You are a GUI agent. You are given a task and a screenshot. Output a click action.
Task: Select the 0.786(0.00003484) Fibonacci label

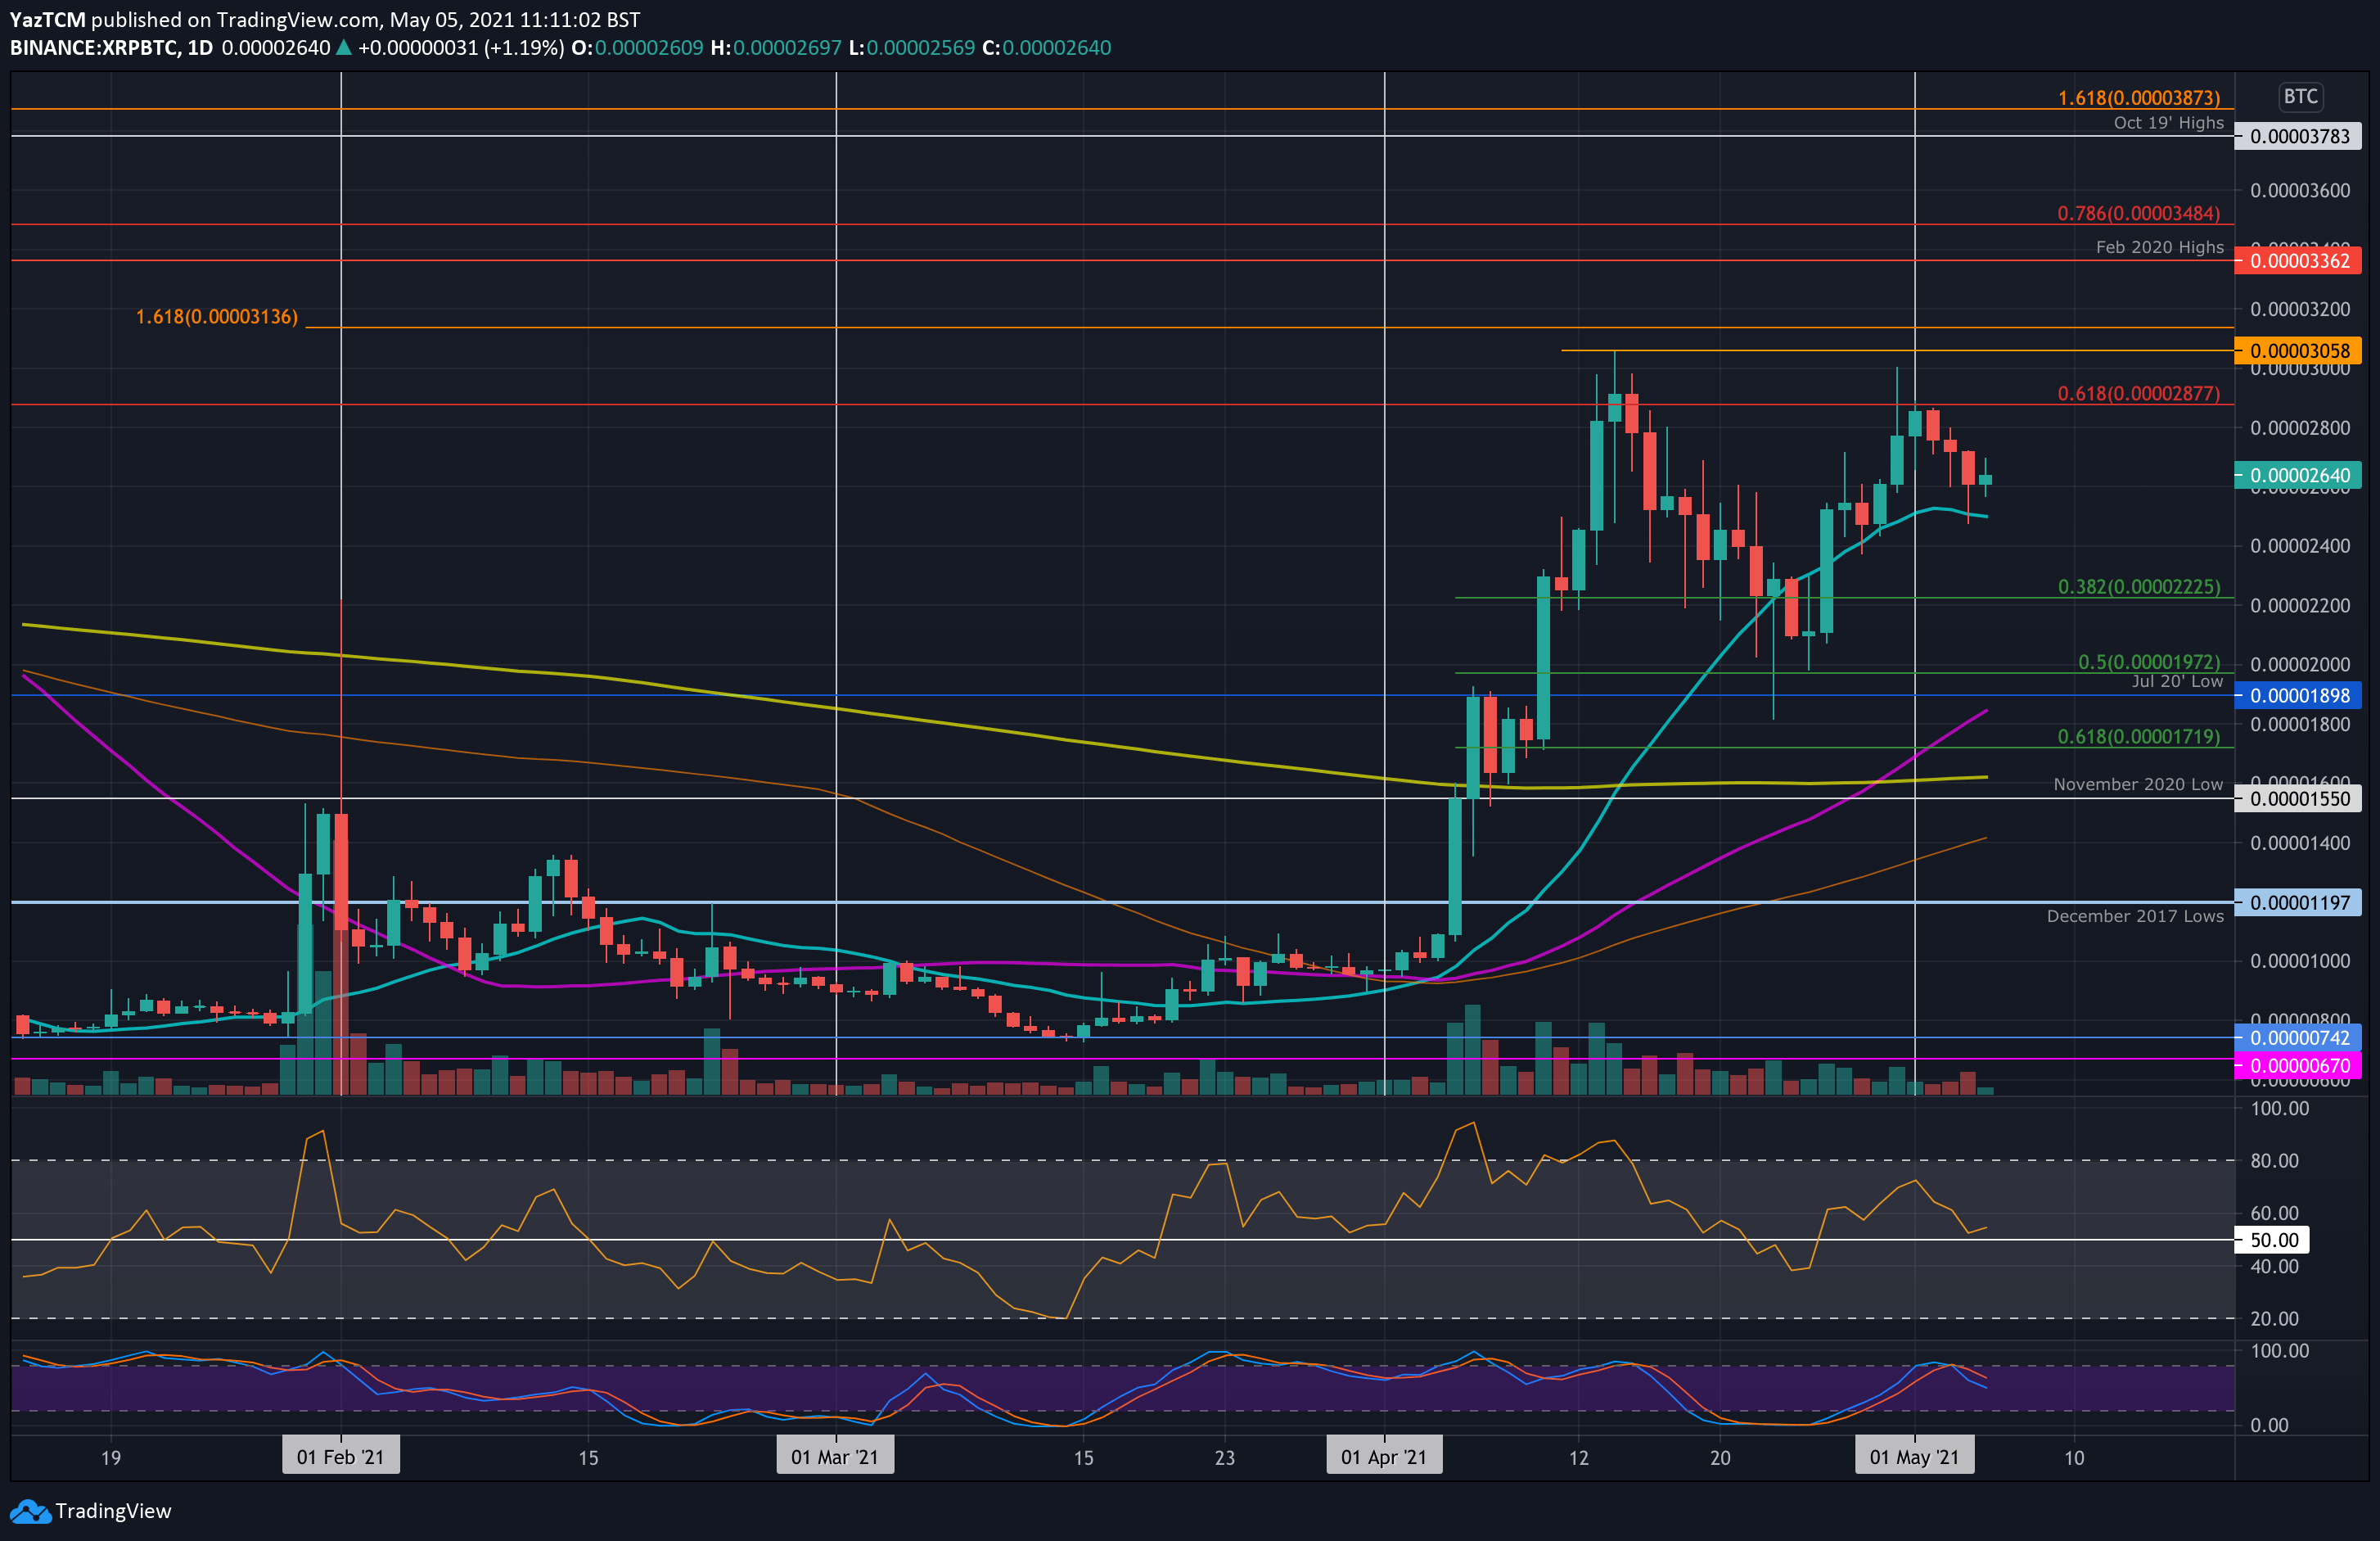click(2138, 213)
